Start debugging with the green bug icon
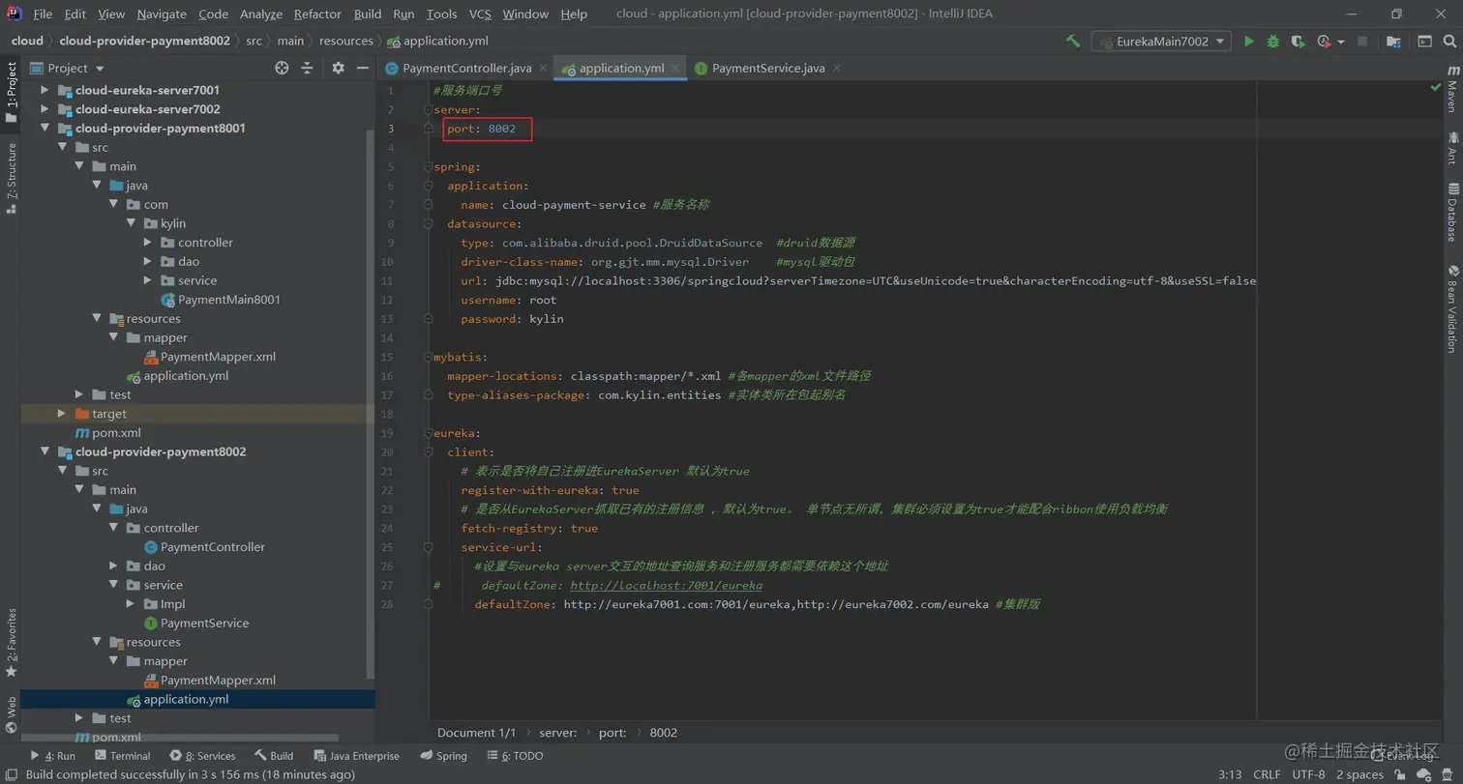The width and height of the screenshot is (1463, 784). click(x=1273, y=42)
